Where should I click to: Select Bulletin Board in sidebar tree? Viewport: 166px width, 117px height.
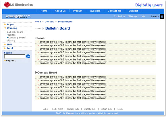pyautogui.click(x=15, y=32)
